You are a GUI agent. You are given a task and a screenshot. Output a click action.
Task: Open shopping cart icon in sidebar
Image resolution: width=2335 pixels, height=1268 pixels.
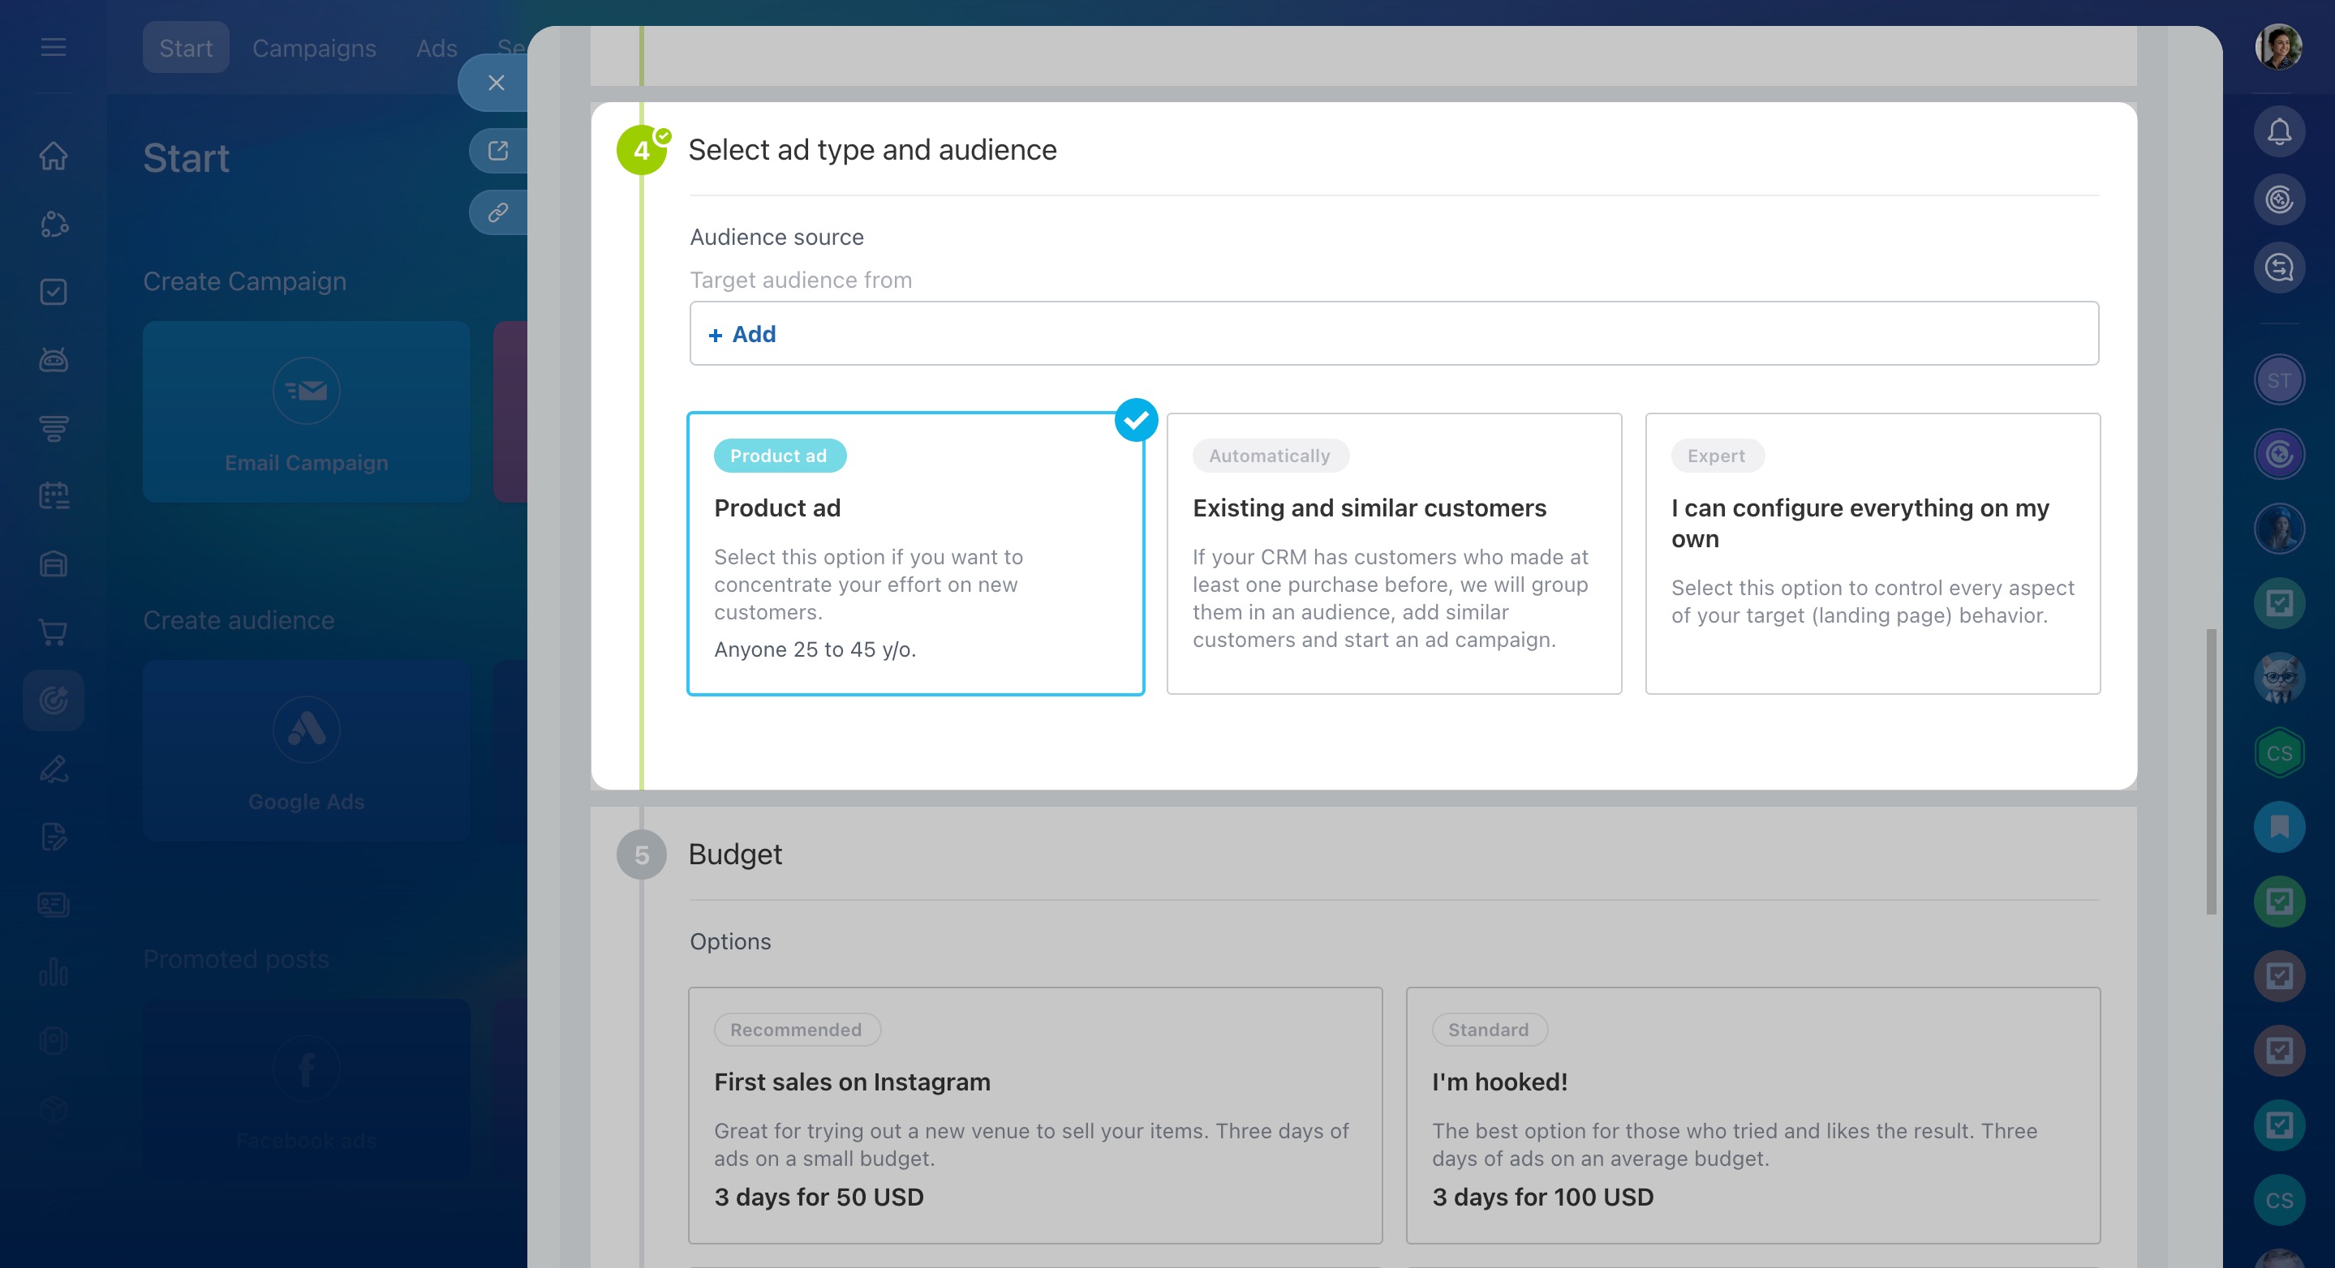coord(54,632)
